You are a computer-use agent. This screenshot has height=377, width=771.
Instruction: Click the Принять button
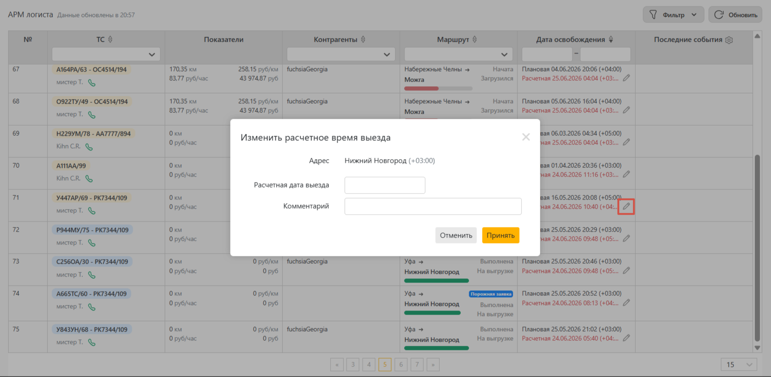[x=501, y=235]
